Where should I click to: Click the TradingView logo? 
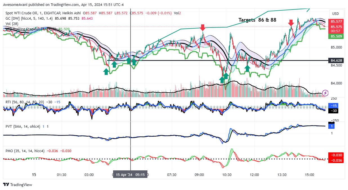click(17, 185)
